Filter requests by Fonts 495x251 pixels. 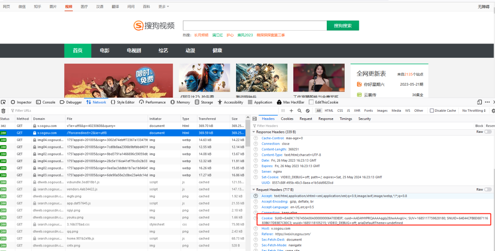[368, 111]
